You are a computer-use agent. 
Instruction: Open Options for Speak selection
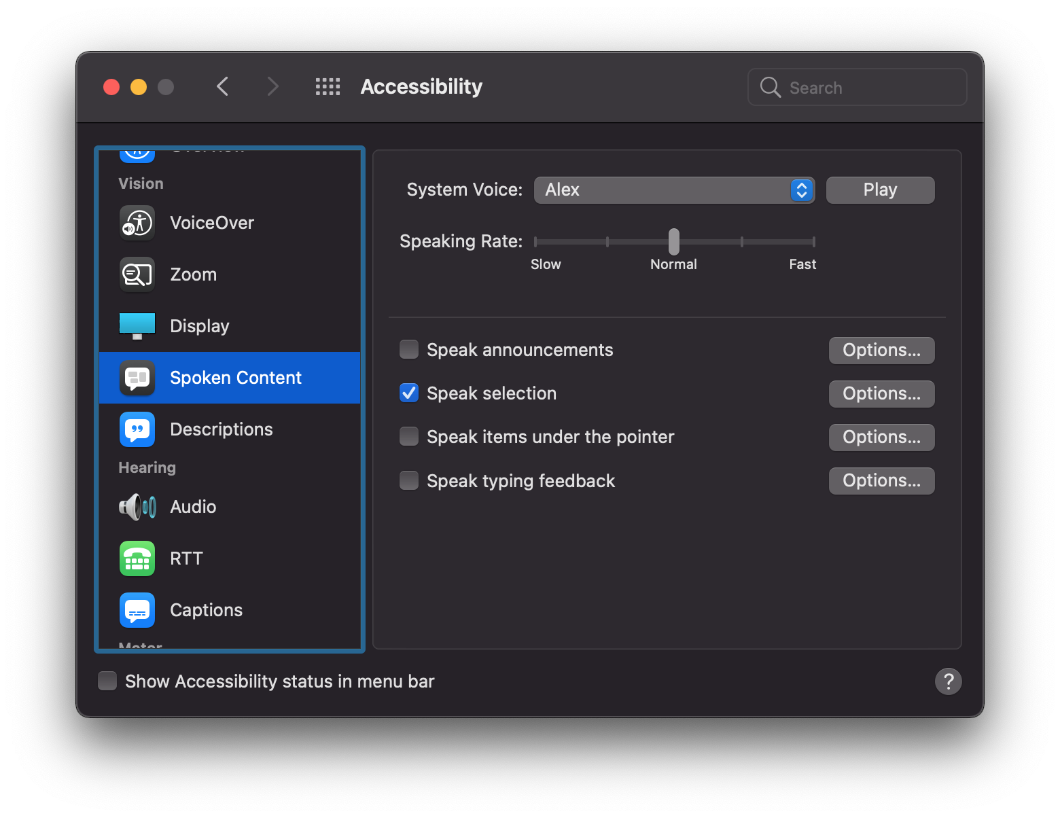[881, 393]
